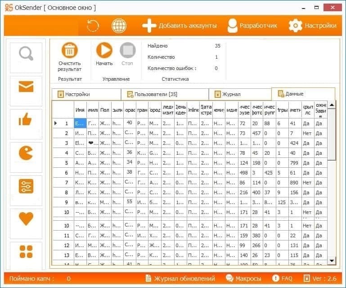Click the Количество ошибок label

tap(172, 68)
